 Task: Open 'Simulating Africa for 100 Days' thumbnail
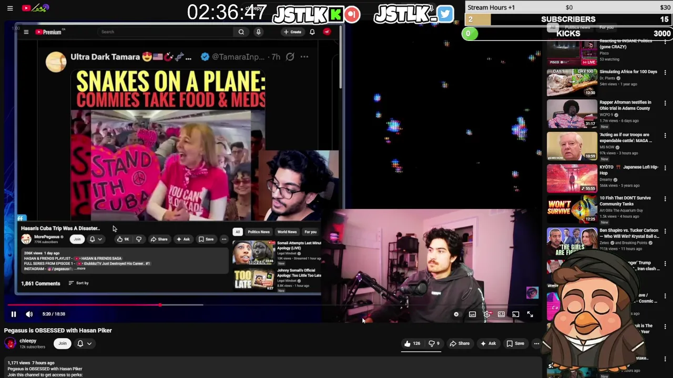[572, 82]
